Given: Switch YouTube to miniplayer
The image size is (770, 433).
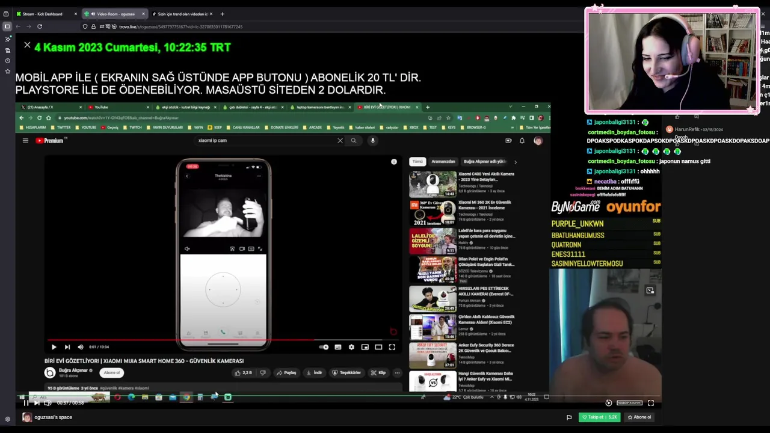Looking at the screenshot, I should click(365, 347).
